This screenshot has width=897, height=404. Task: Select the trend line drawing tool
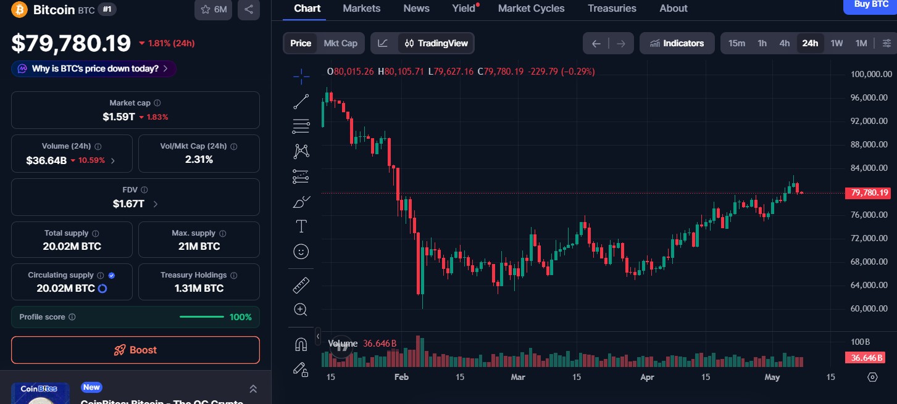point(301,102)
